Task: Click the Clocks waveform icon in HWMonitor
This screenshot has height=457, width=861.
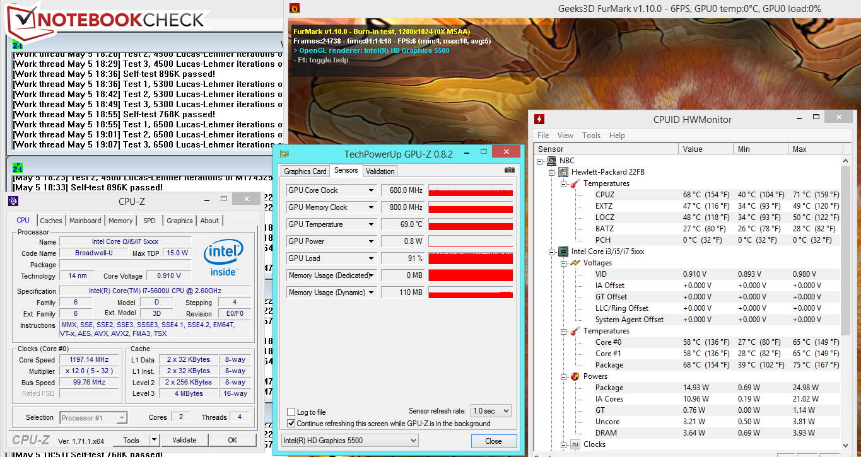Action: coord(575,444)
